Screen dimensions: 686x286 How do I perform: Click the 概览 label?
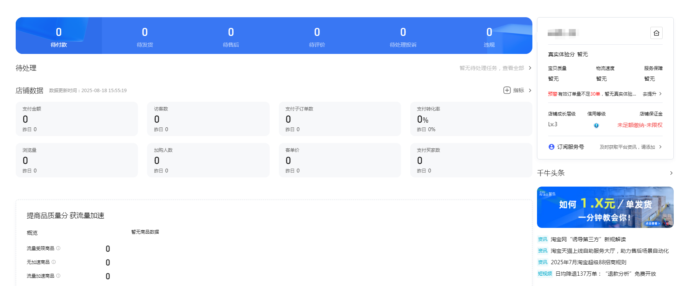pos(32,233)
